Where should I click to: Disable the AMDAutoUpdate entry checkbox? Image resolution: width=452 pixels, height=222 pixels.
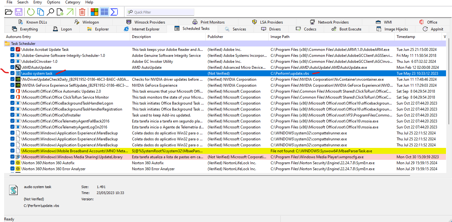[x=12, y=68]
